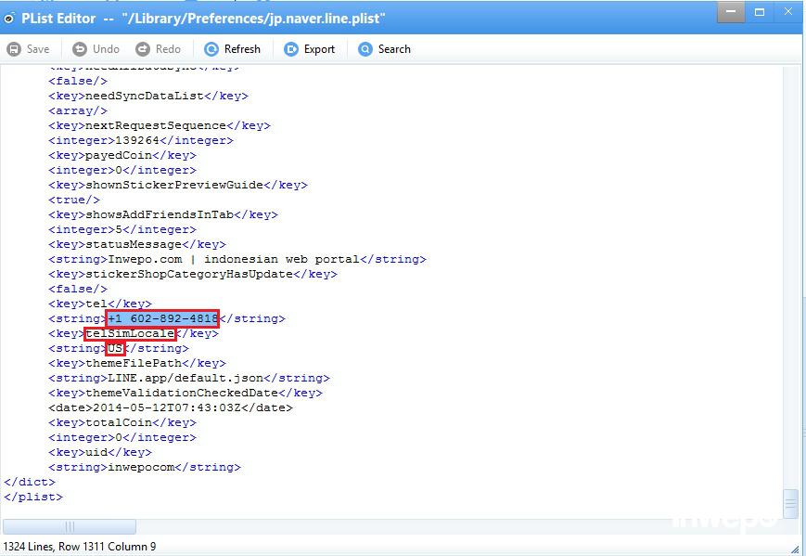This screenshot has width=806, height=556.
Task: Click the integer value 139264
Action: pos(137,140)
